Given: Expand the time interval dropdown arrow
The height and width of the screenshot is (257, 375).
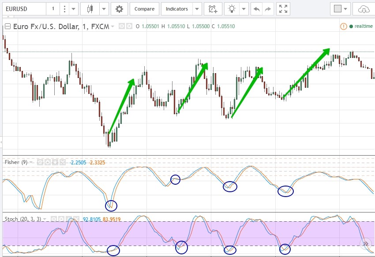Looking at the screenshot, I should (x=73, y=9).
